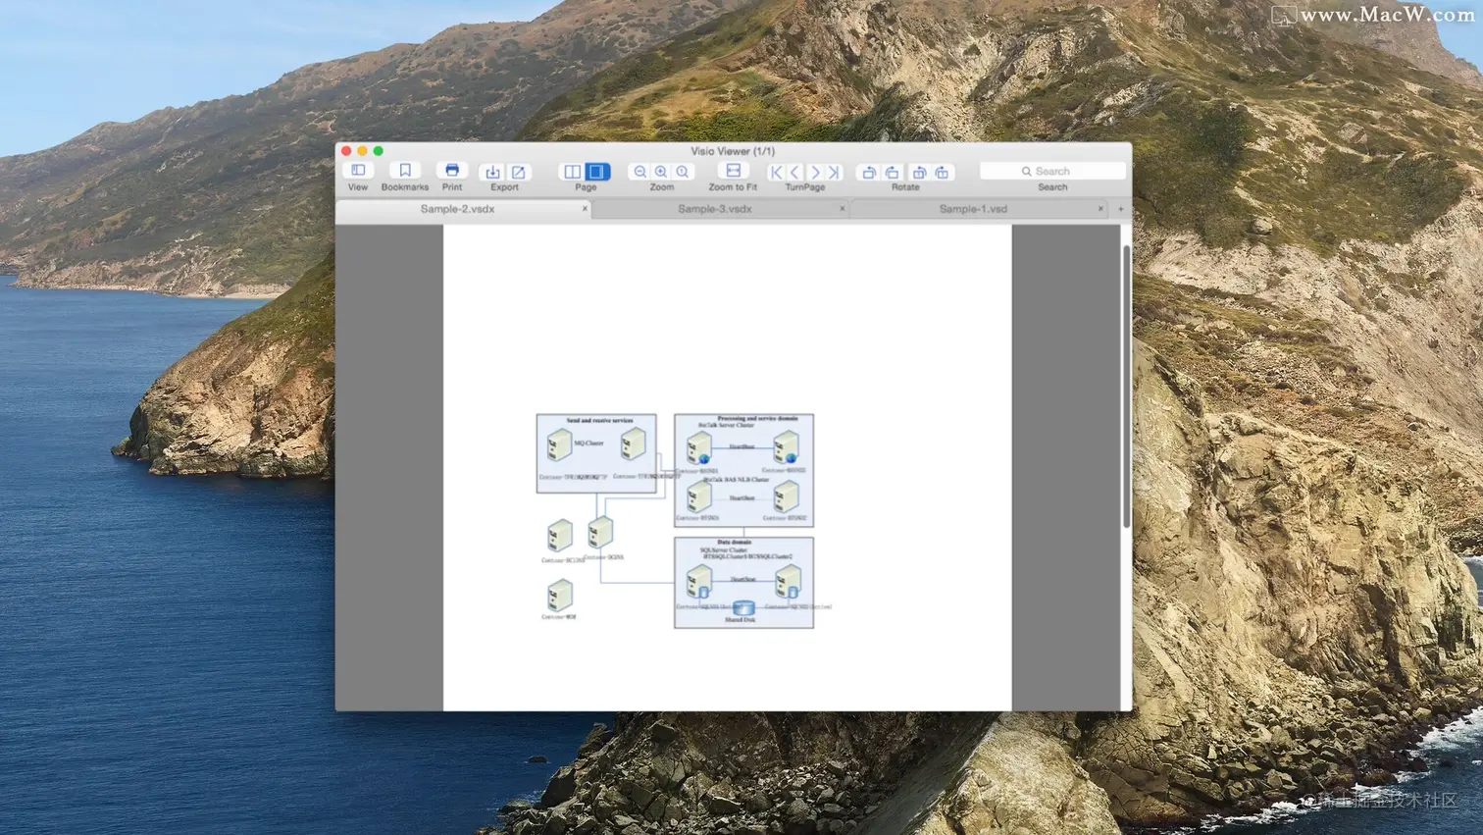
Task: Click the second Rotate icon
Action: pyautogui.click(x=892, y=172)
